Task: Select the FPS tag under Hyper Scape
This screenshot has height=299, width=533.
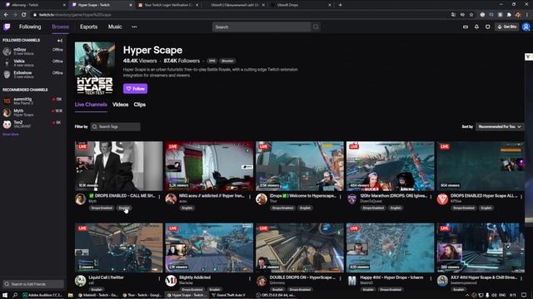Action: pyautogui.click(x=212, y=61)
